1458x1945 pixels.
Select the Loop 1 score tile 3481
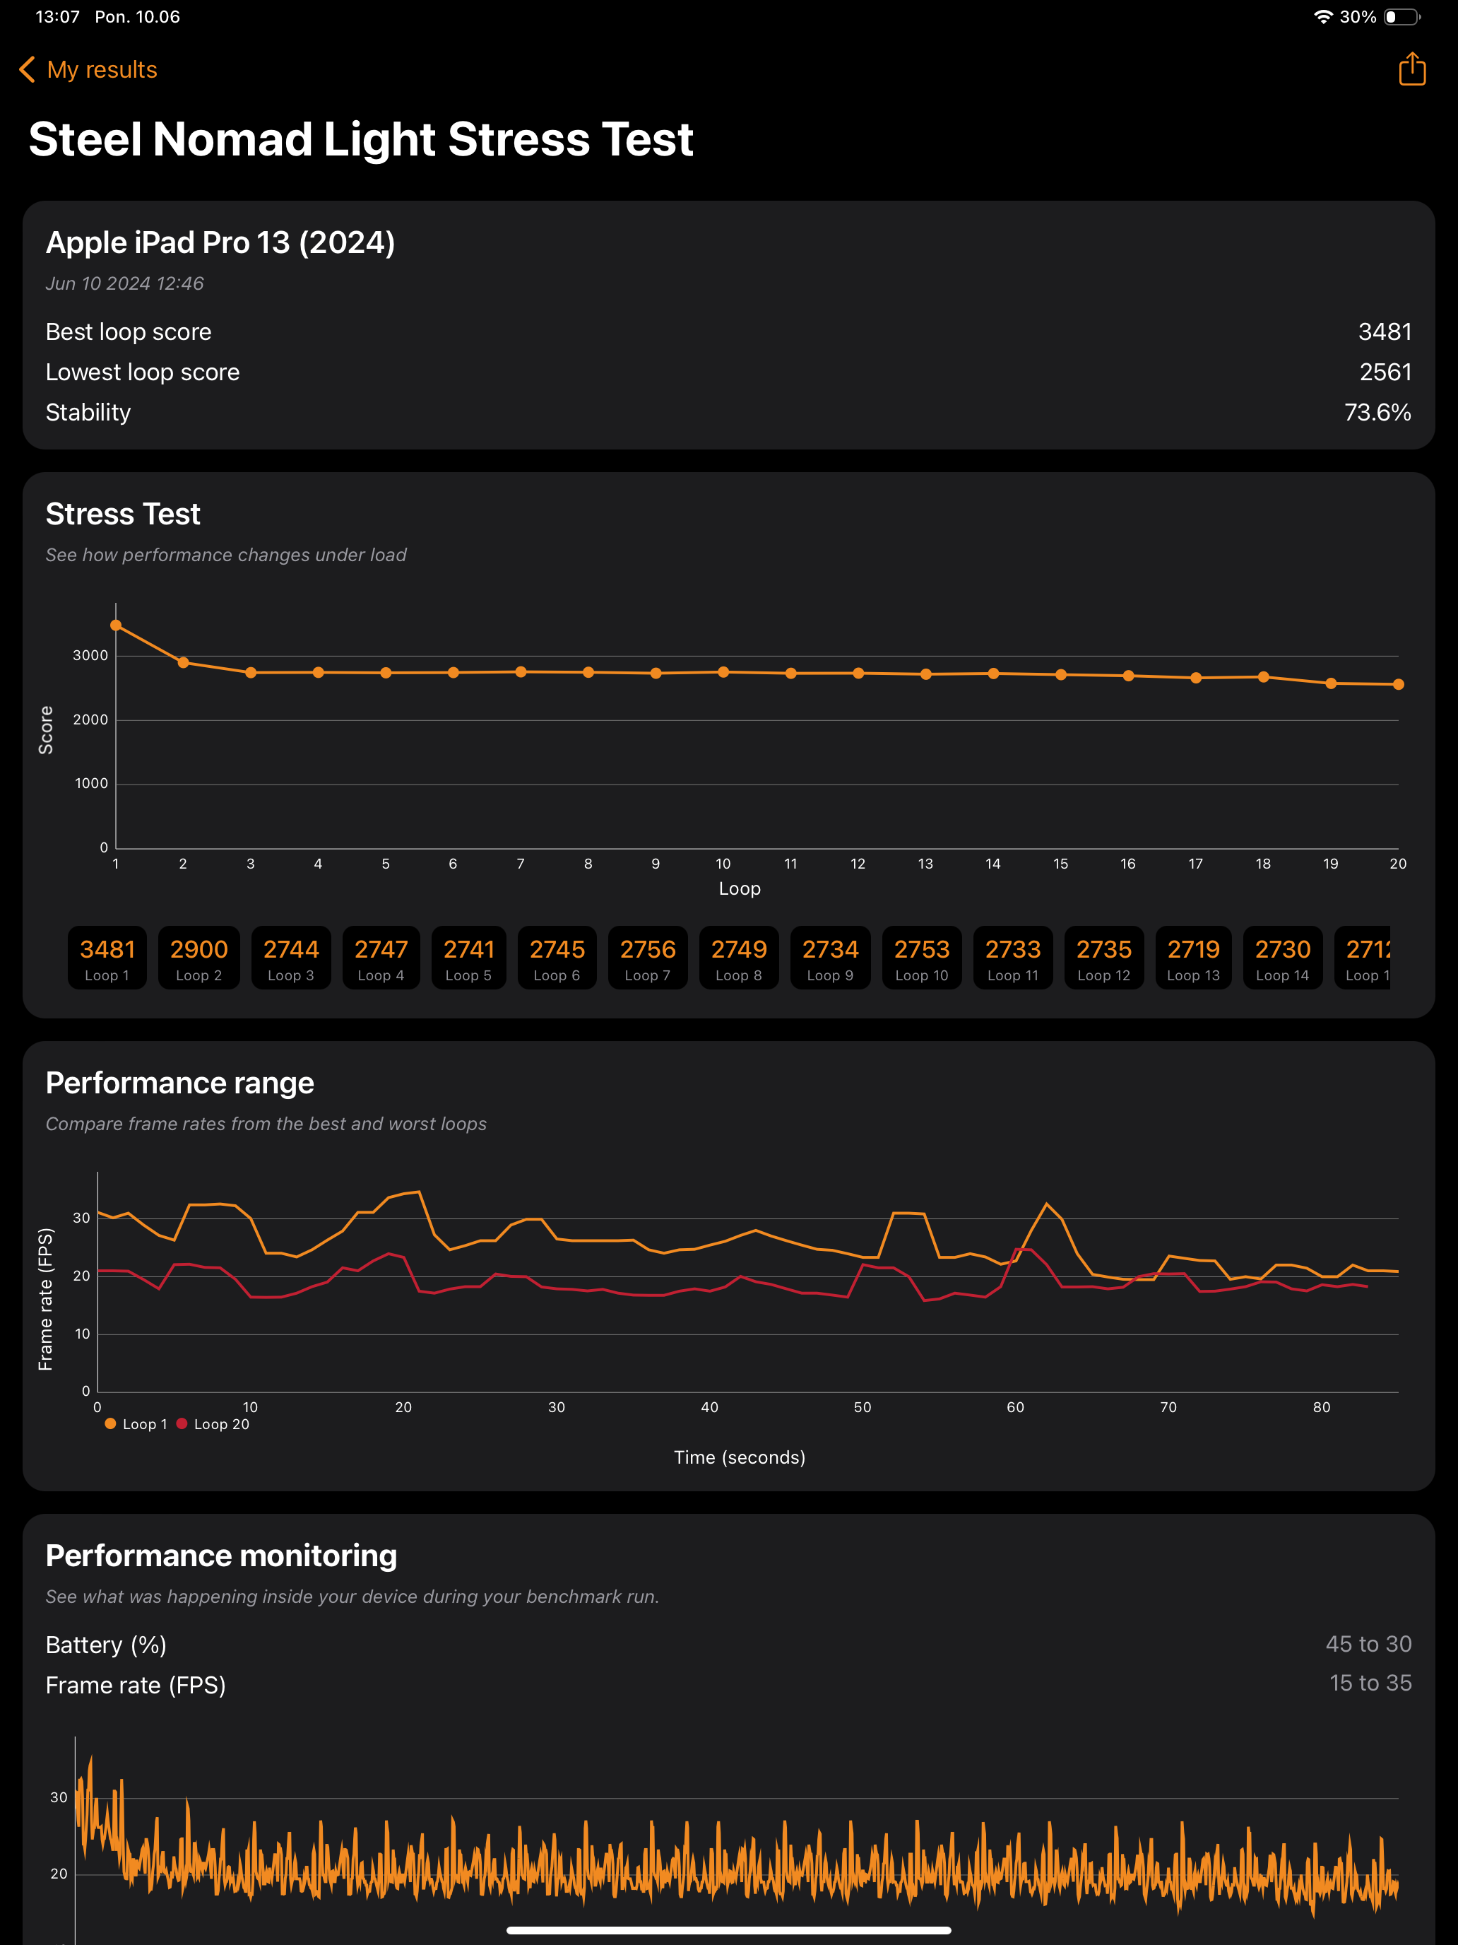pos(107,958)
